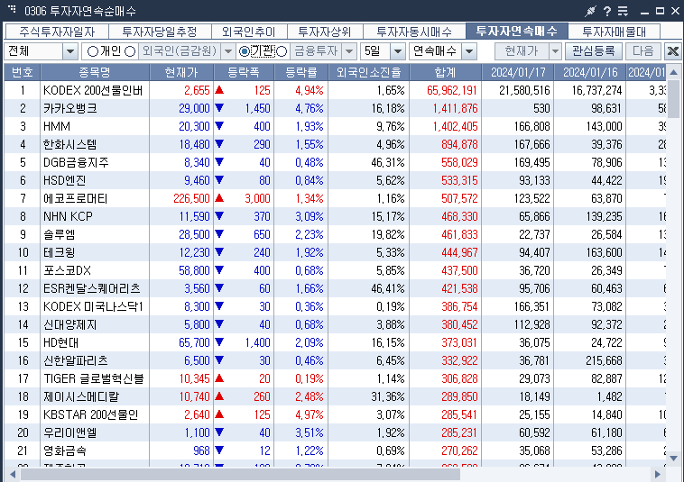Select the 한화시스템 stock name
This screenshot has height=482, width=684.
[x=69, y=144]
